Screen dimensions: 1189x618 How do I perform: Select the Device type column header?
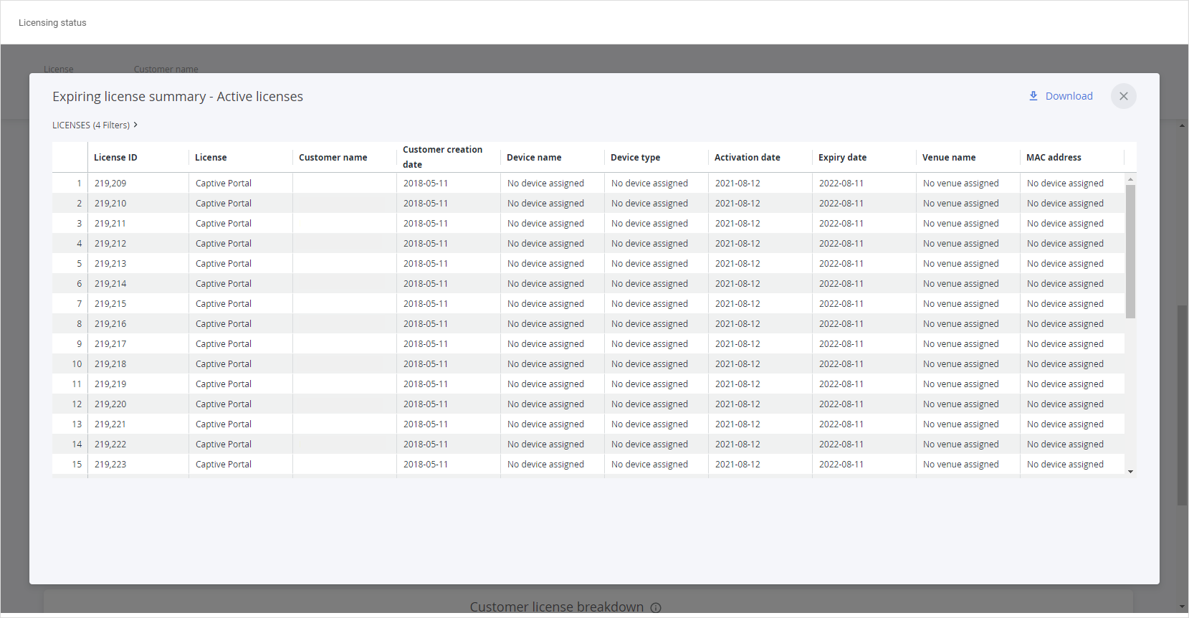635,158
